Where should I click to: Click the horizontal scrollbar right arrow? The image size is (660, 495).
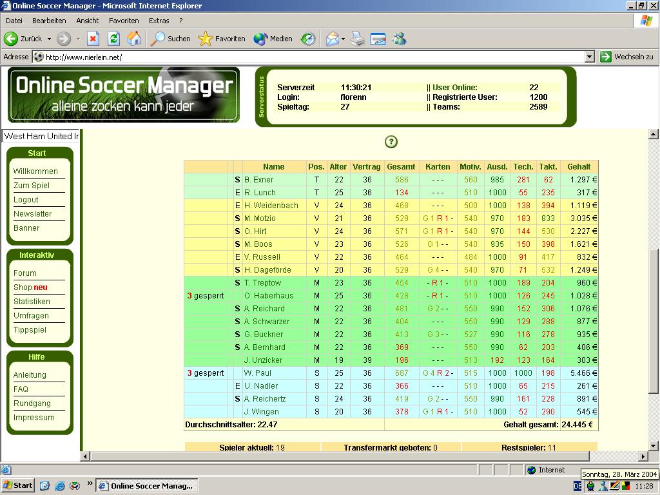(x=643, y=456)
